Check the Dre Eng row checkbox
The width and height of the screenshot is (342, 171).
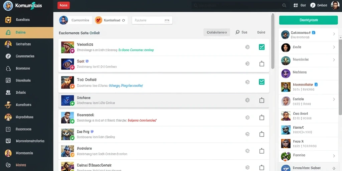(x=262, y=134)
